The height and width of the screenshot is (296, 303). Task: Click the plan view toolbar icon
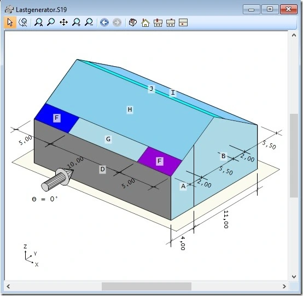click(x=183, y=22)
